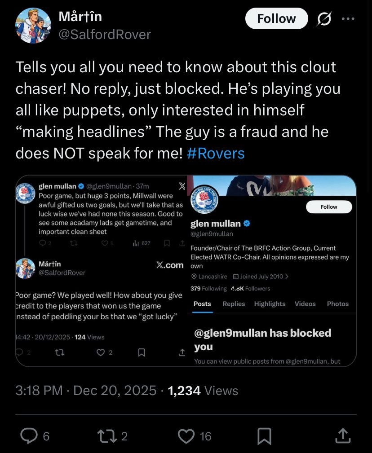Open the Grok icon beside Follow

(x=324, y=18)
